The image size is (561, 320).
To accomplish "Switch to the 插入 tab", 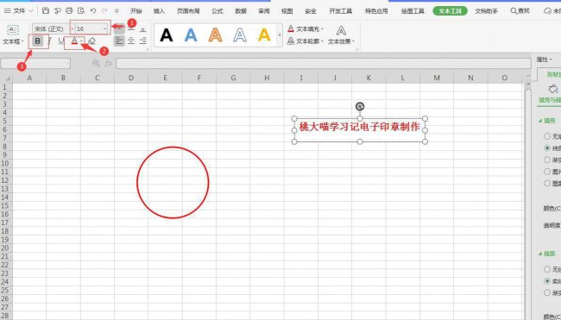I will tap(159, 11).
